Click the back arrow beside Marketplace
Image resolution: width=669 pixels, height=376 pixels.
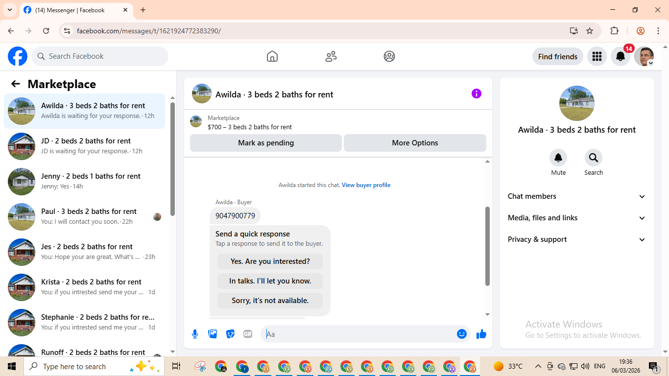[16, 84]
